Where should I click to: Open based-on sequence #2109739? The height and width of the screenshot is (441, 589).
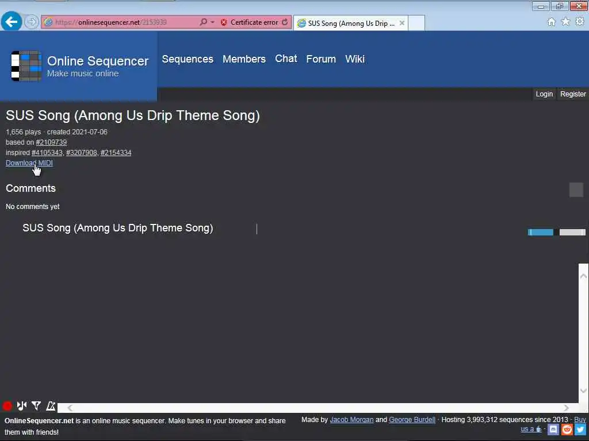tap(51, 142)
